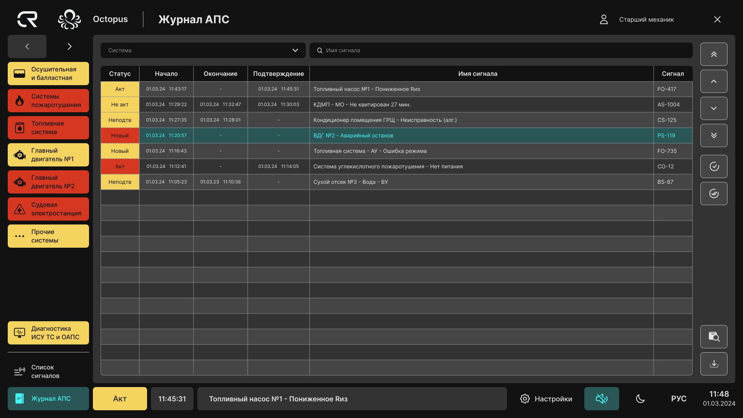Click the Octopus logo icon
The width and height of the screenshot is (743, 418).
[x=69, y=19]
